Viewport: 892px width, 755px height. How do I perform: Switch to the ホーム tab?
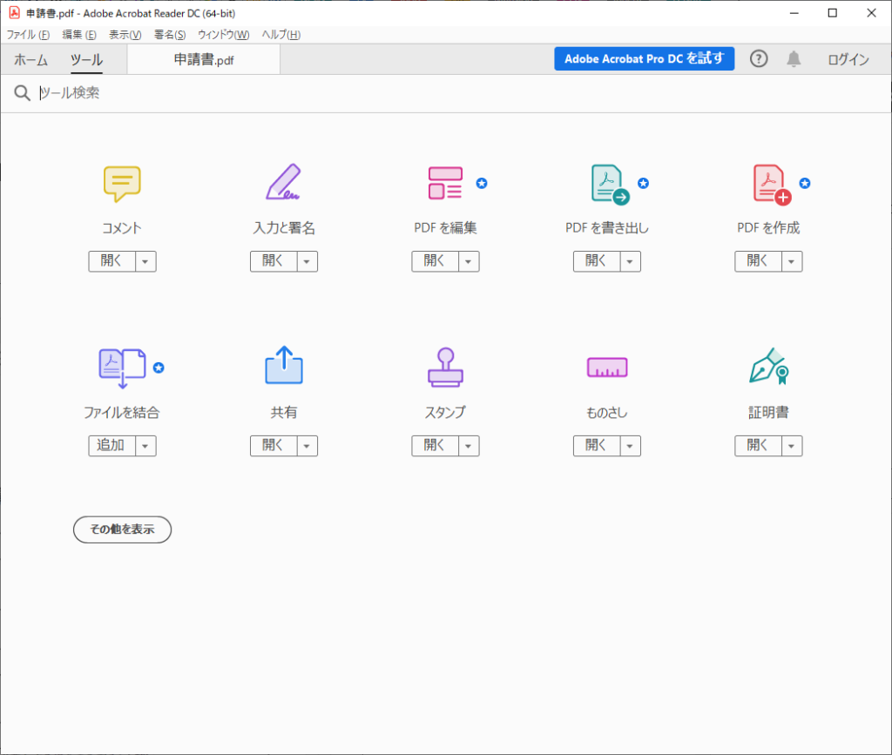tap(30, 59)
